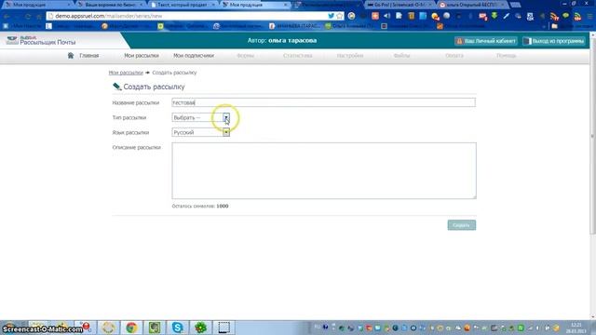Open the taskbar app next to Chrome

155,328
